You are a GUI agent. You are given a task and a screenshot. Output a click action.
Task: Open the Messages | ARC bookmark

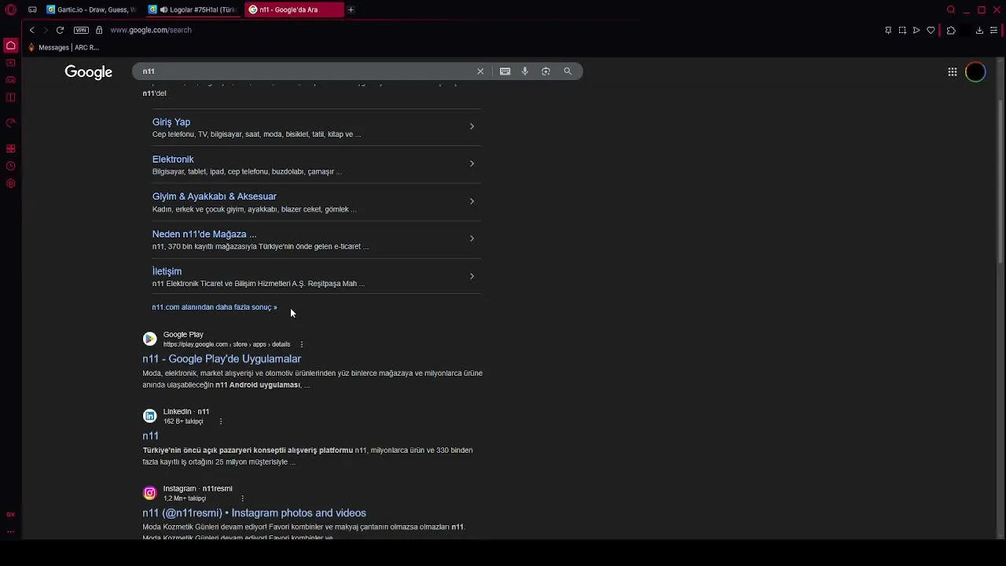[x=63, y=47]
